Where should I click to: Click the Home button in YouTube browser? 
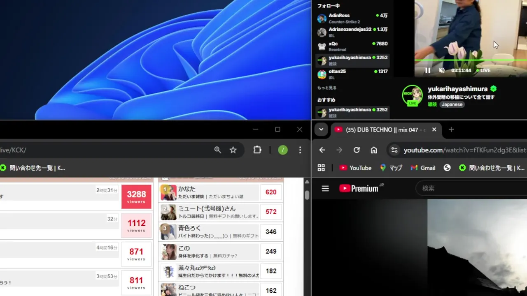pyautogui.click(x=374, y=150)
